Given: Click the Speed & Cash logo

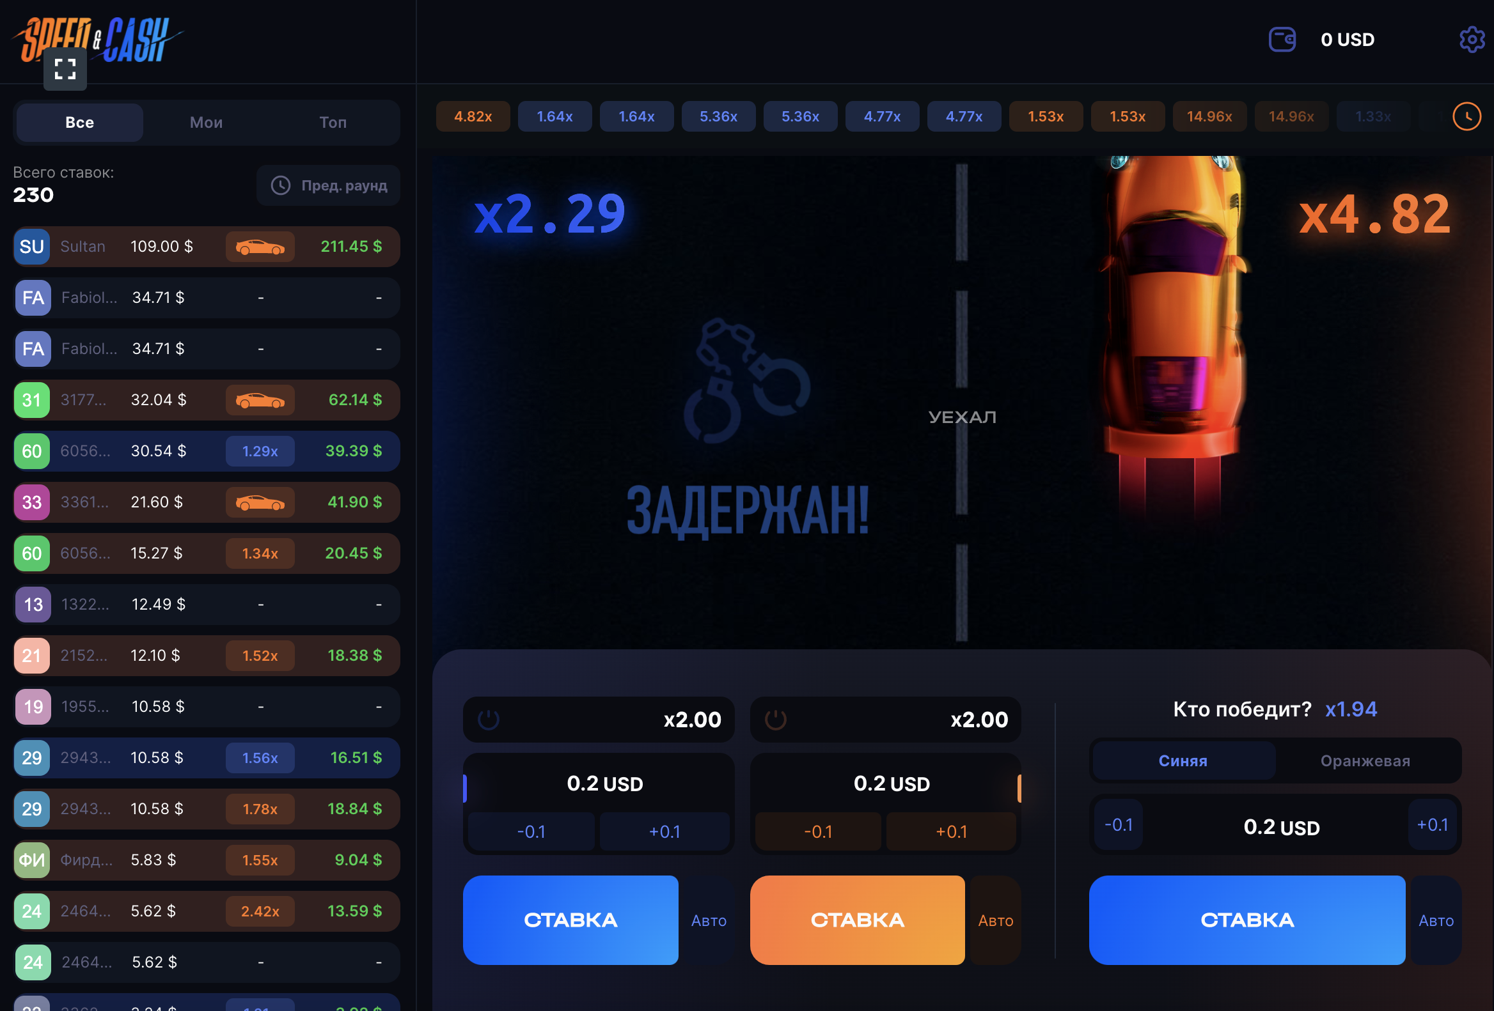Looking at the screenshot, I should pos(97,40).
